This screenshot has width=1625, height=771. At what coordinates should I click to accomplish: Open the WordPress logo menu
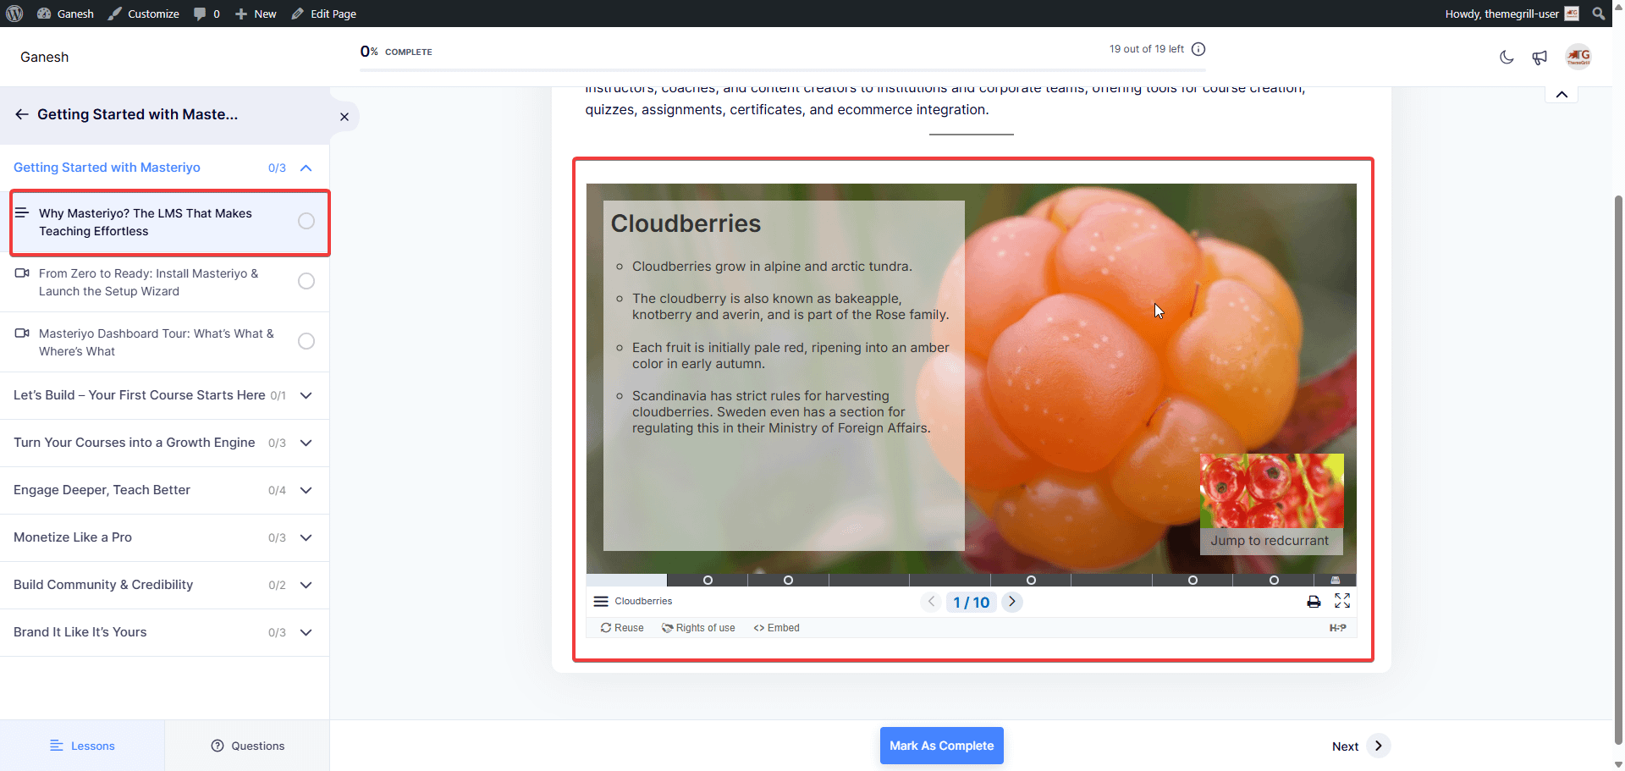coord(14,14)
